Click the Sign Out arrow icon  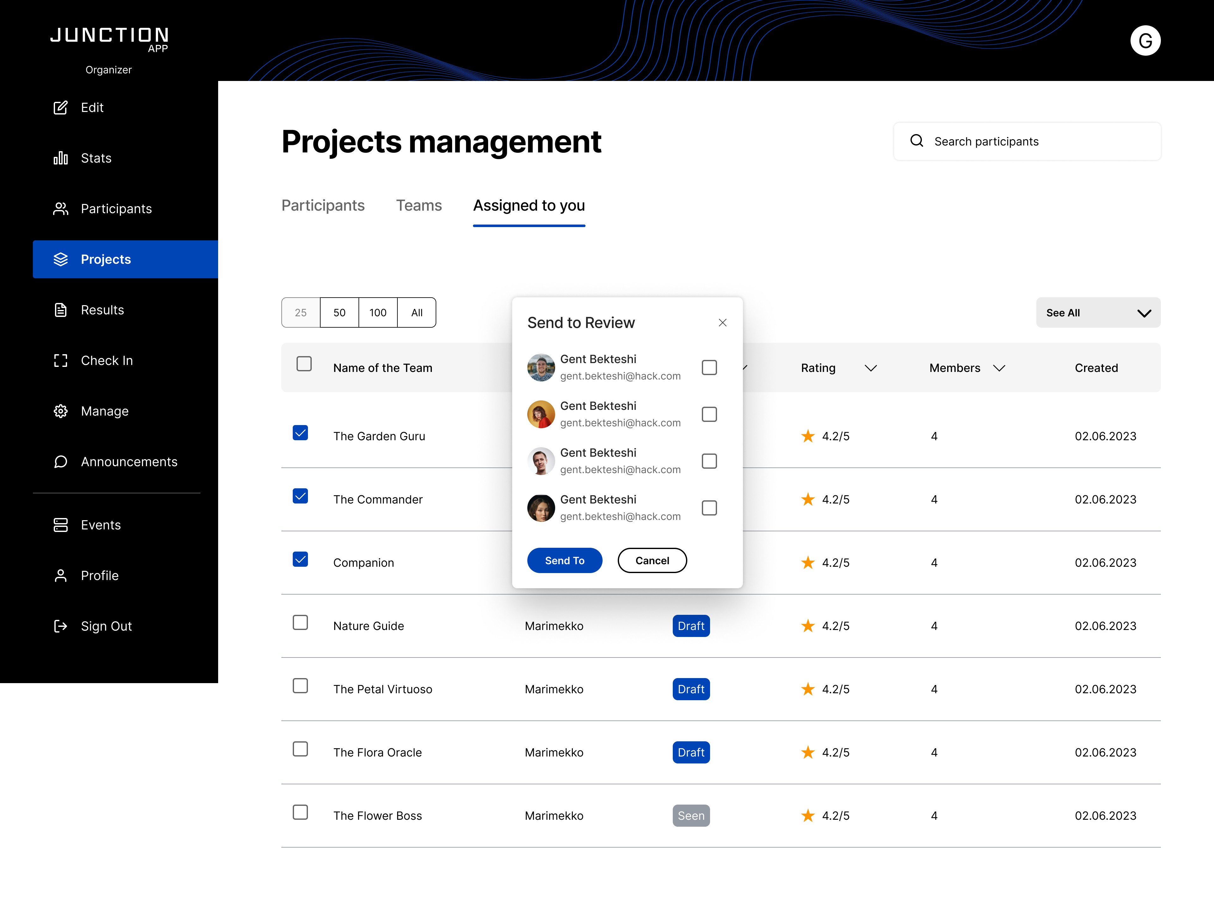60,626
